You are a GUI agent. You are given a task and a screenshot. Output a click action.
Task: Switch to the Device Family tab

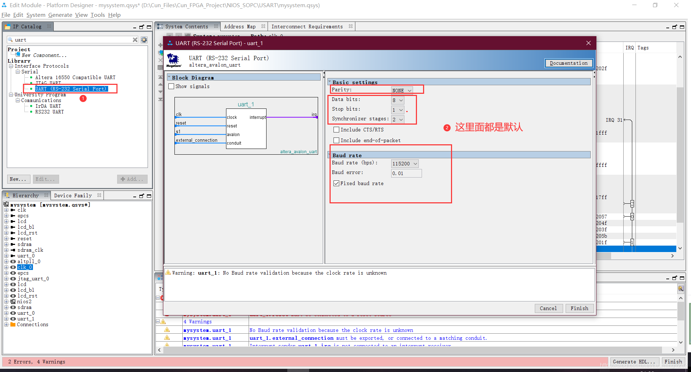coord(73,195)
